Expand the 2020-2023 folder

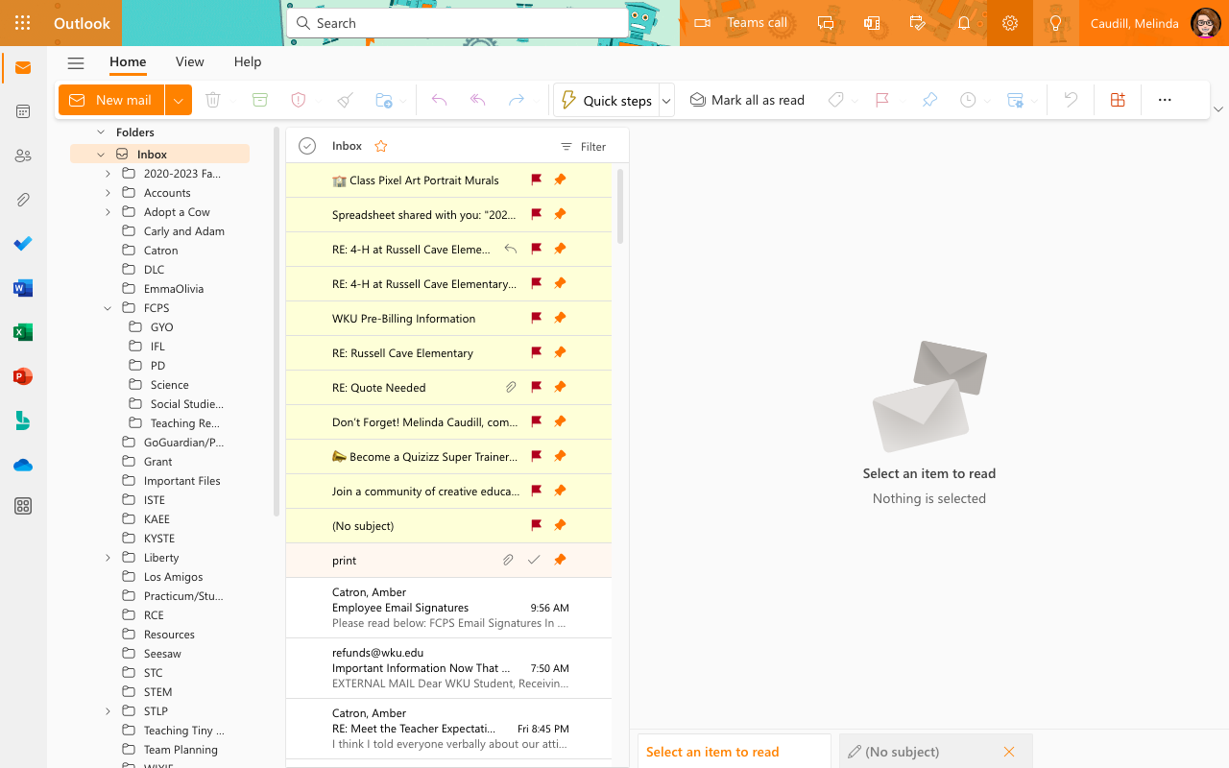(108, 174)
